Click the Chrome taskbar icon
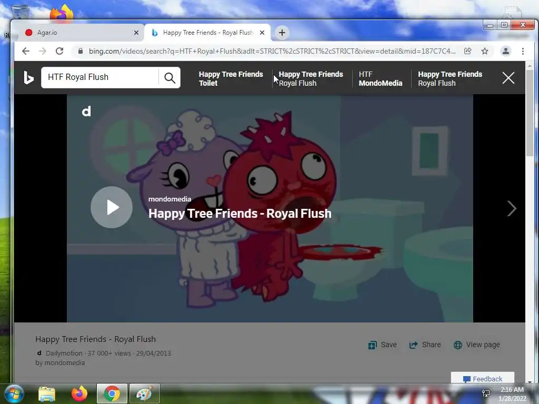 (112, 393)
